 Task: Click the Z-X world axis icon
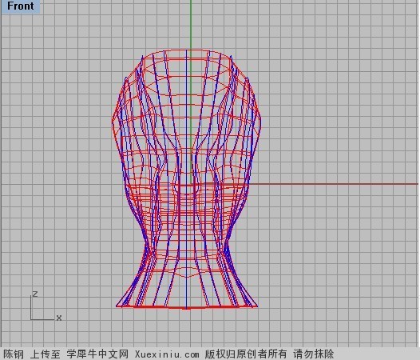point(46,306)
